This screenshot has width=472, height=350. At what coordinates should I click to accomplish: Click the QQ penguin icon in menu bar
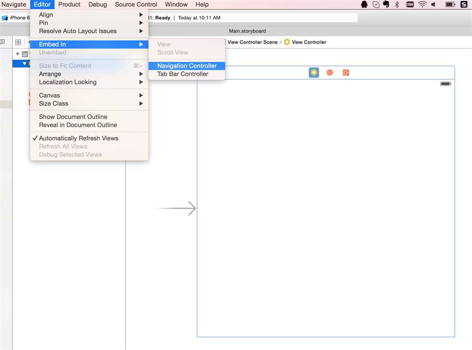click(364, 5)
